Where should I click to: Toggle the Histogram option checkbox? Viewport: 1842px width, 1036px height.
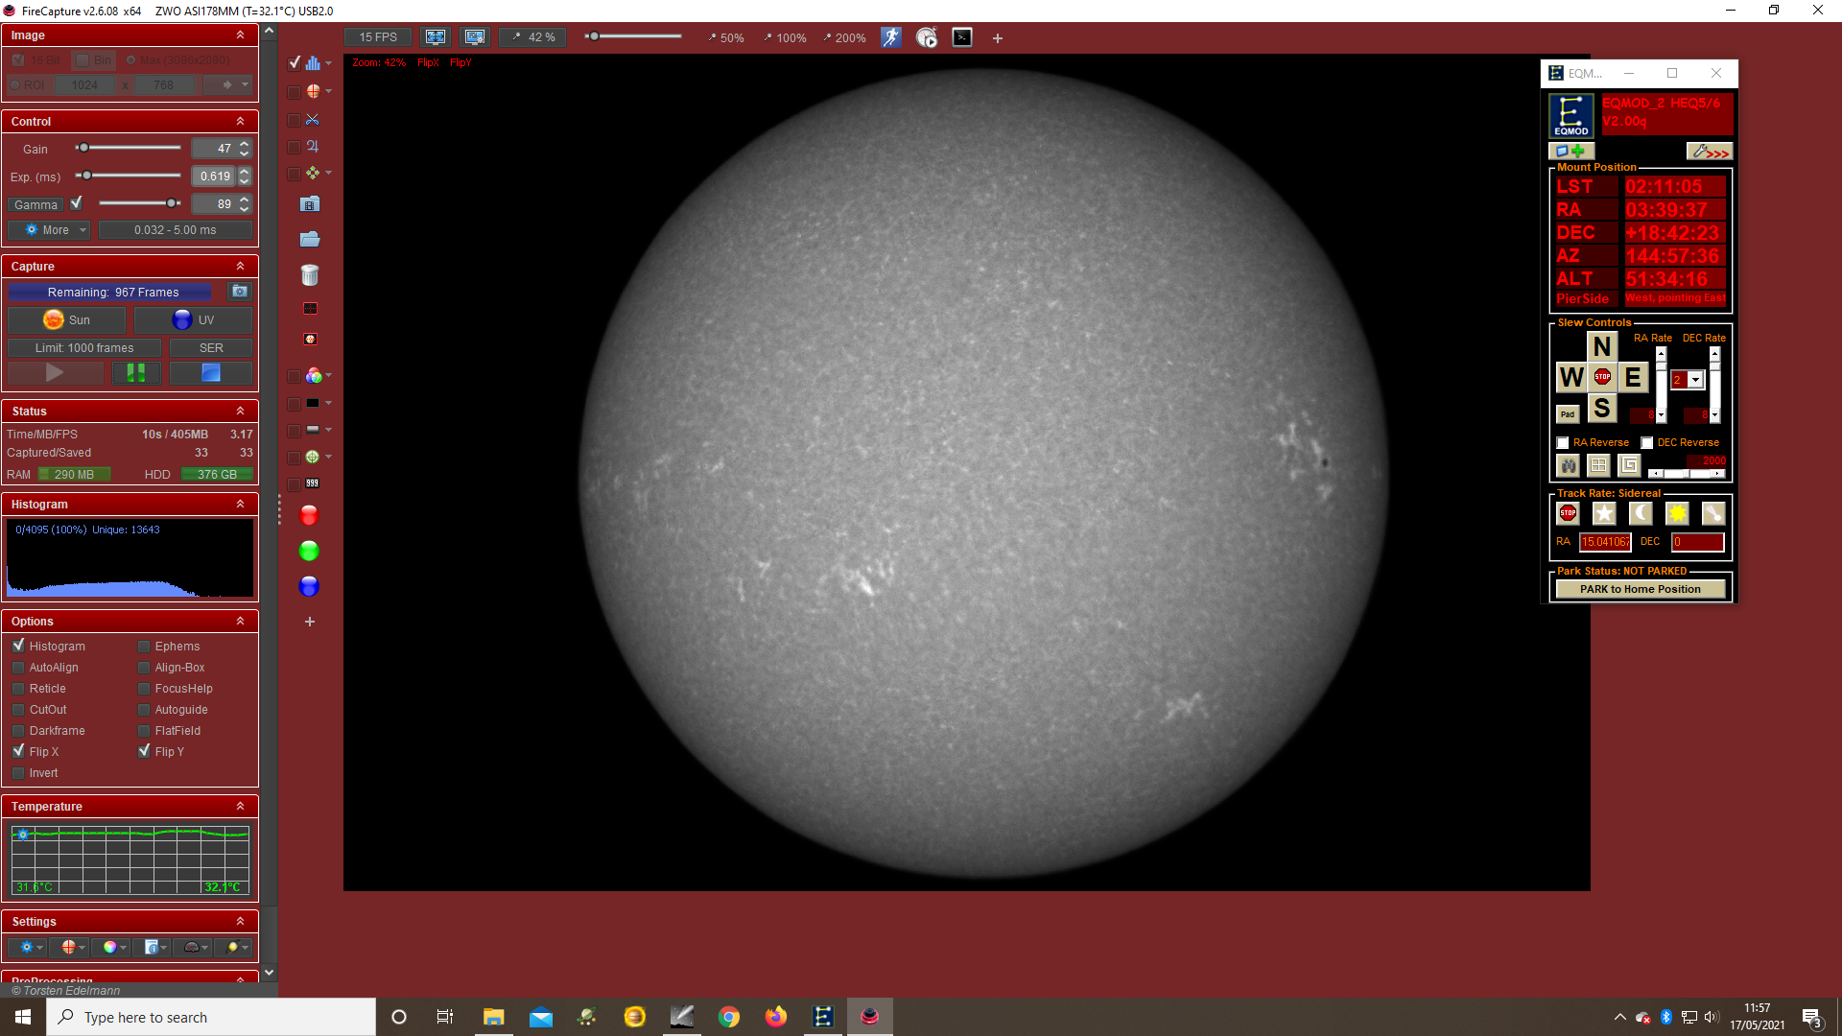18,646
